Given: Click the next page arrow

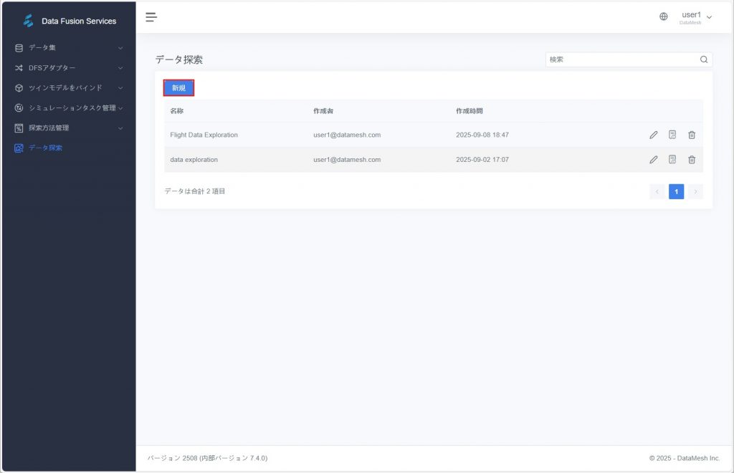Looking at the screenshot, I should [x=695, y=191].
